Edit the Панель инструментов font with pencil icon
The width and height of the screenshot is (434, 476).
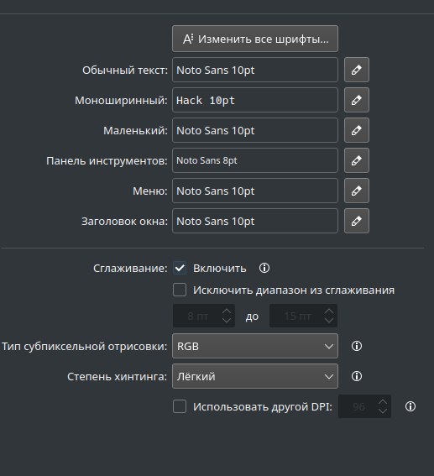click(357, 160)
